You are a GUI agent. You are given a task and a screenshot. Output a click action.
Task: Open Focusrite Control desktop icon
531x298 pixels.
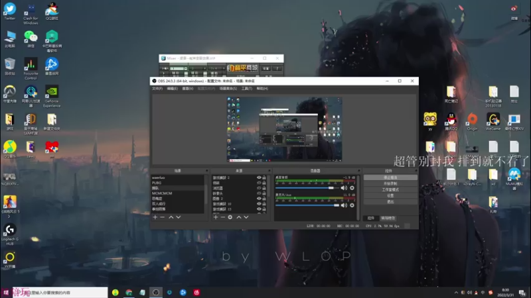click(31, 69)
